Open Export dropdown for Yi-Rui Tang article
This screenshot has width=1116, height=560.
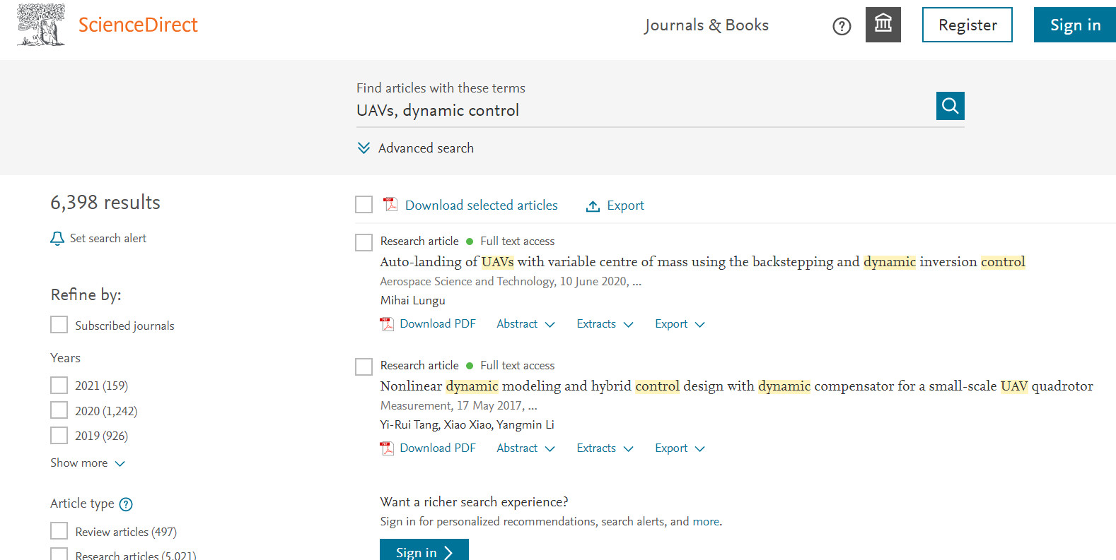[680, 448]
